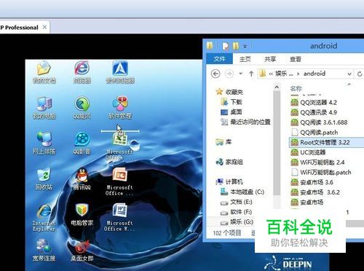Select the QQ通讯录 4.9 file
Screen dimensions: 364x271
[314, 112]
